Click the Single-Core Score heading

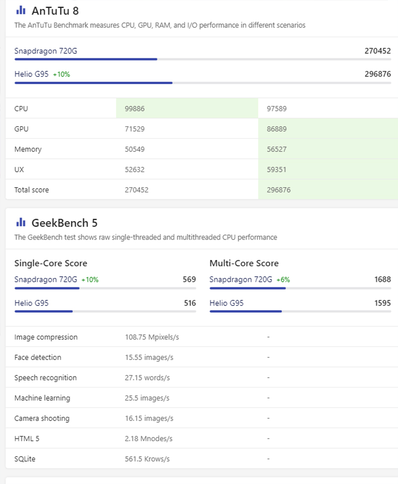51,263
